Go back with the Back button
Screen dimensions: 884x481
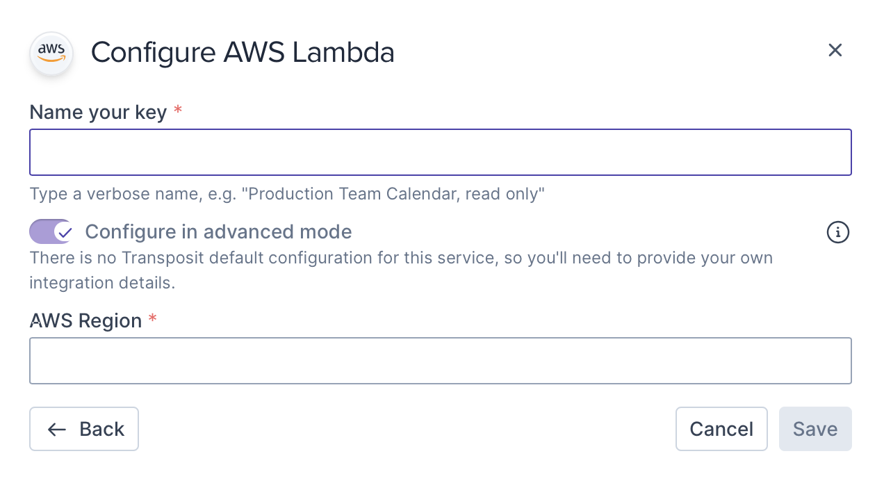tap(84, 429)
